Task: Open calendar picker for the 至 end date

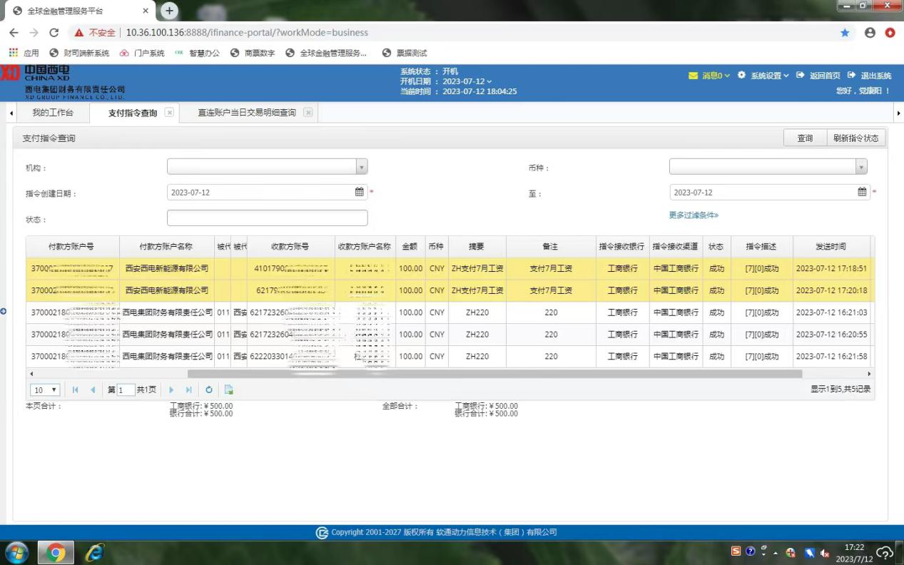Action: click(x=862, y=192)
